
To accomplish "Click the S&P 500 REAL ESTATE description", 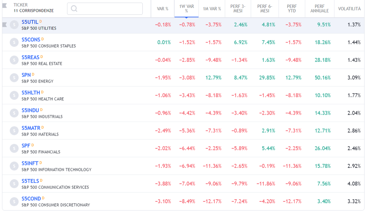I will point(42,64).
